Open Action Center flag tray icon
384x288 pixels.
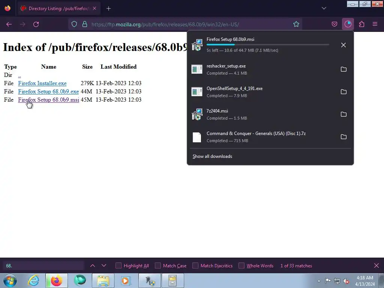tap(328, 281)
